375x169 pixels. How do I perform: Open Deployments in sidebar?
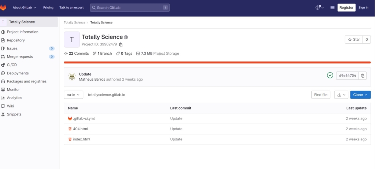pyautogui.click(x=18, y=73)
